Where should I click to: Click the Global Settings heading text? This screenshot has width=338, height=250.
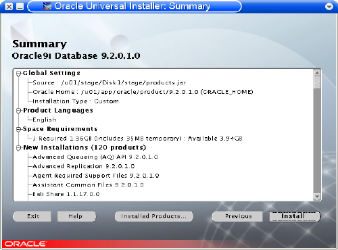tap(51, 73)
